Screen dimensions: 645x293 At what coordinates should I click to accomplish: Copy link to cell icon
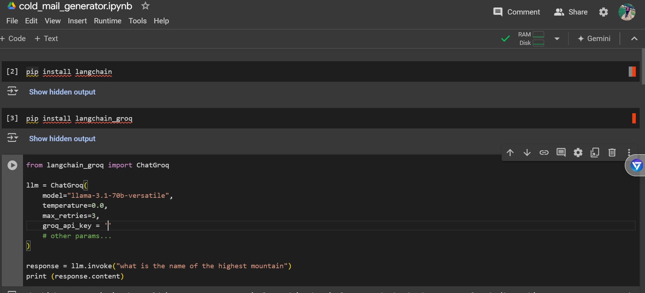(x=544, y=153)
